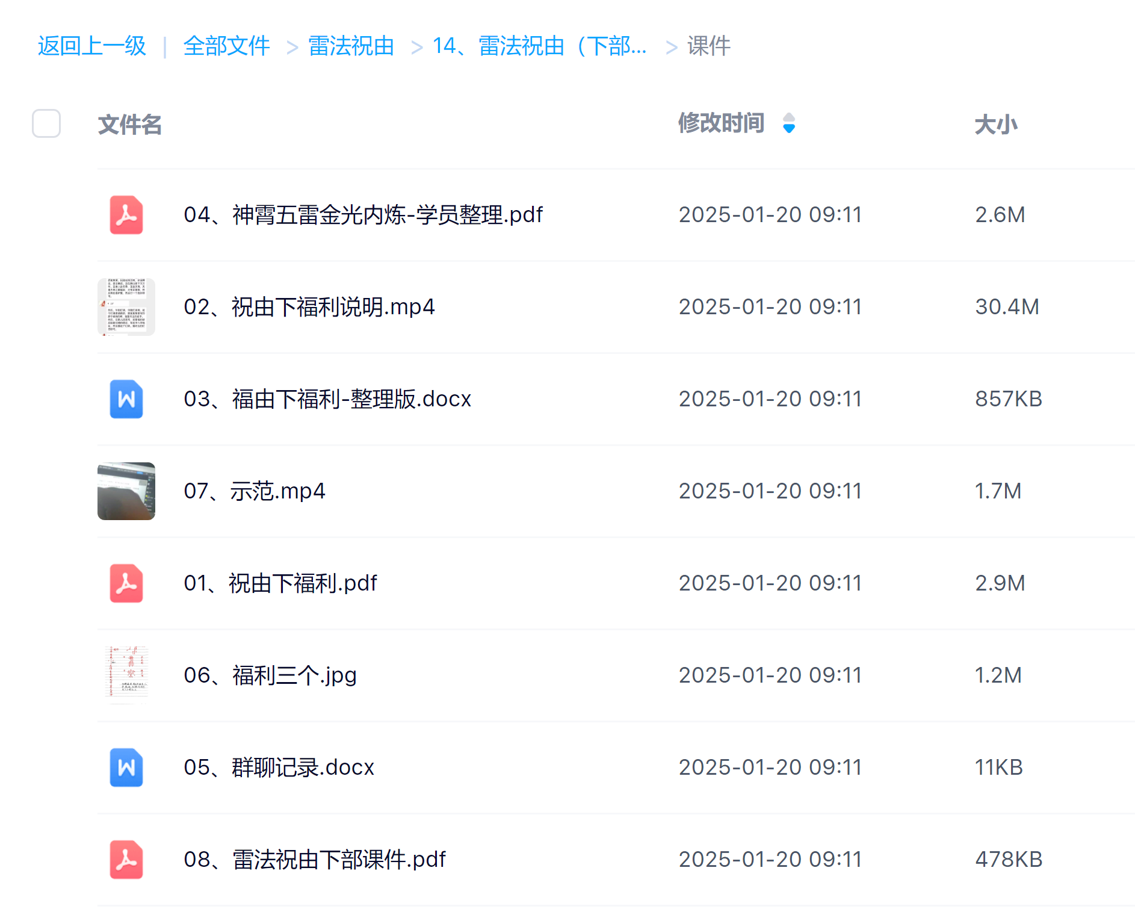Click Word icon for 03、福由下福利-整理版.docx

coord(126,399)
